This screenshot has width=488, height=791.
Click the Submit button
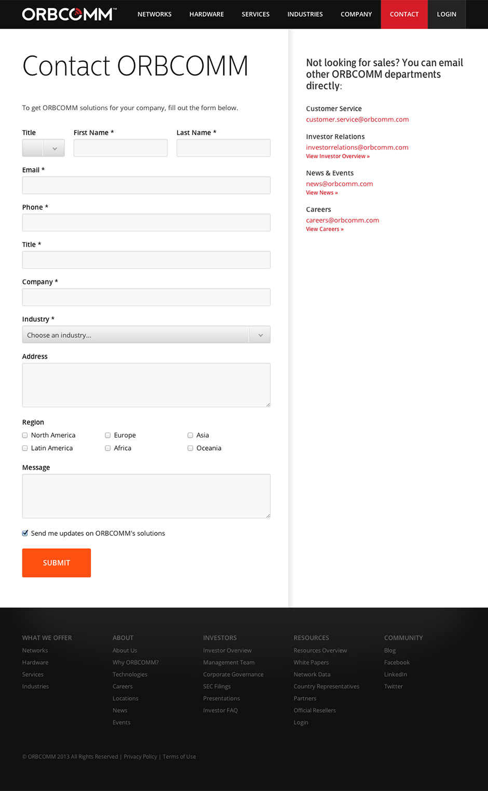point(57,563)
